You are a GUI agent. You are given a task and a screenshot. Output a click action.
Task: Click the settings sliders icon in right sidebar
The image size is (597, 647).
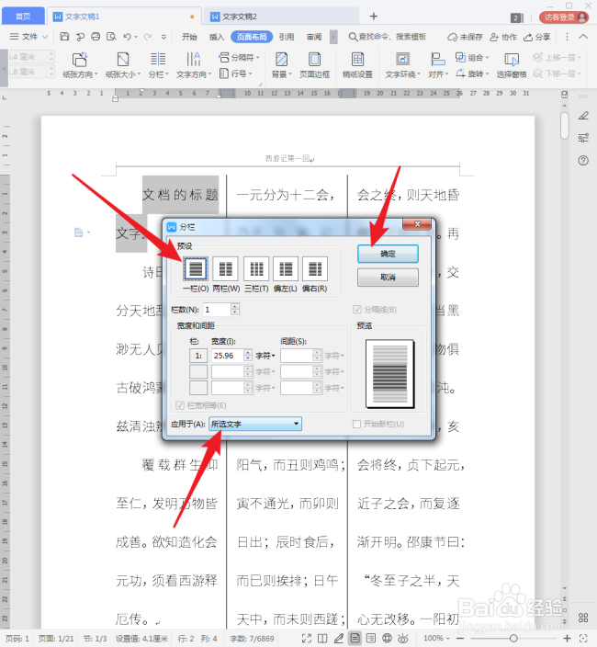pyautogui.click(x=583, y=138)
